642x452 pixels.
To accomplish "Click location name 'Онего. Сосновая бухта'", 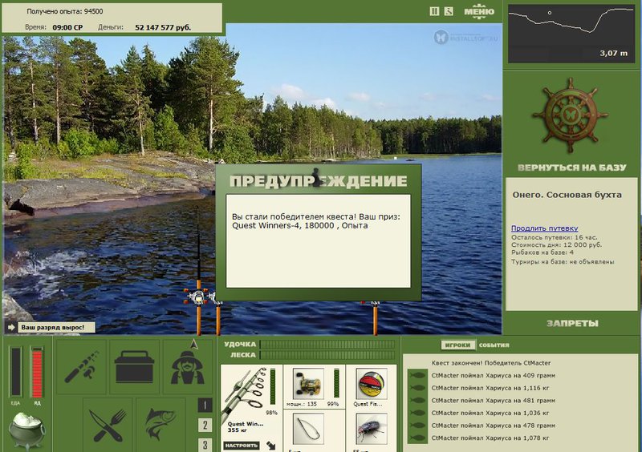I will pos(567,195).
